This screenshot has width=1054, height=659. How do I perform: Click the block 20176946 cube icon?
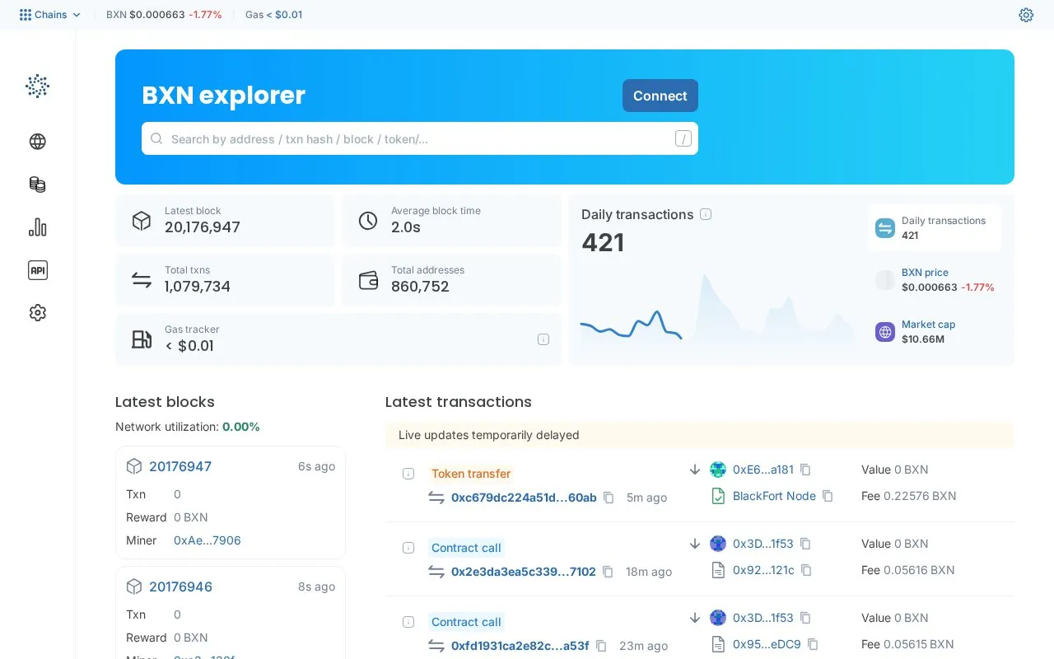pos(134,587)
